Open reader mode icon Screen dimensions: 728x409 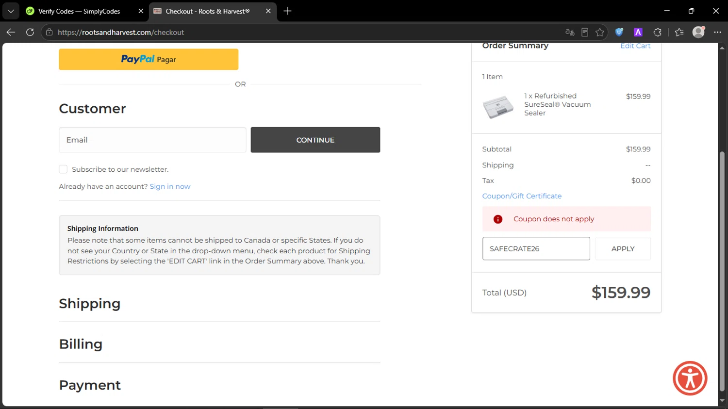tap(585, 32)
